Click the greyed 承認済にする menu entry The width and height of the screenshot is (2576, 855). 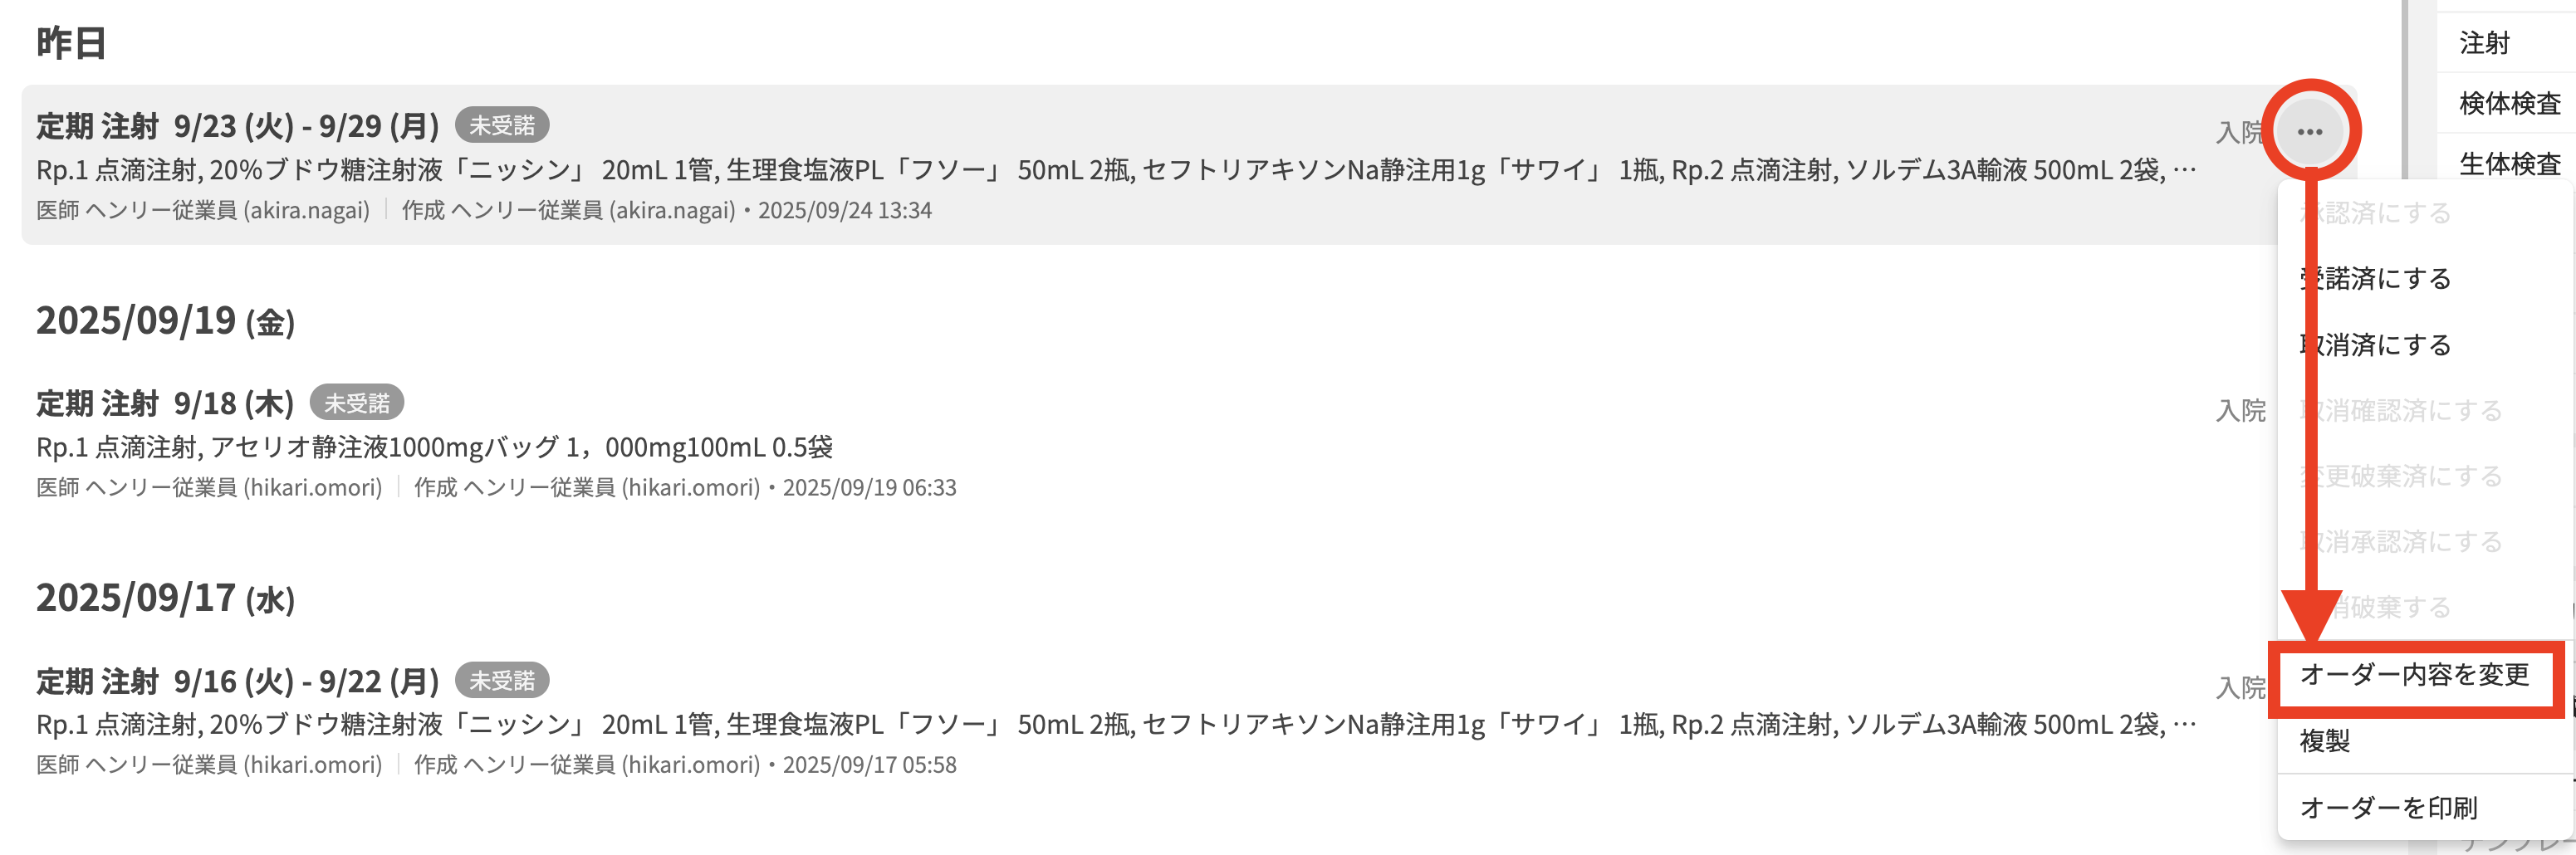click(2385, 213)
